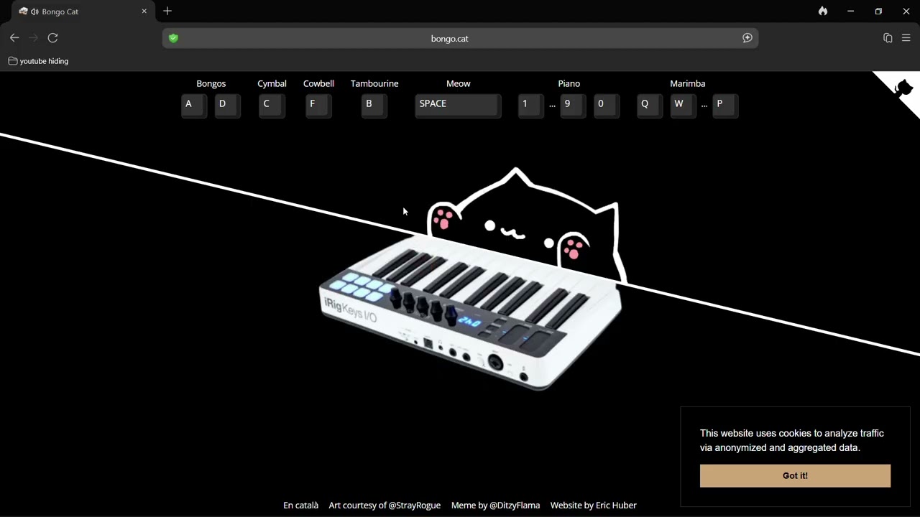Click the Cowbell label text
The image size is (920, 517).
318,84
